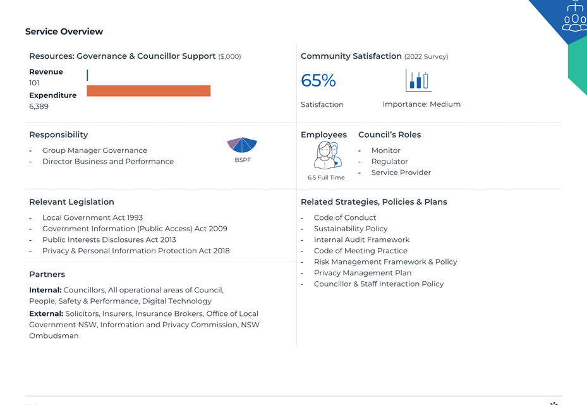Viewport: 587px width, 405px height.
Task: Click the employees people illustration icon
Action: tap(328, 155)
